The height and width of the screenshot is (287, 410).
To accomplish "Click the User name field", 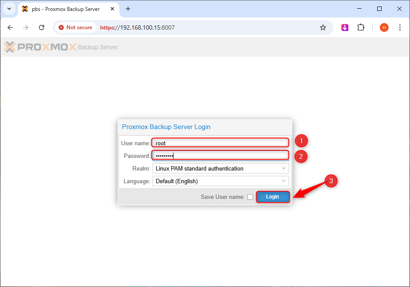I will [220, 143].
